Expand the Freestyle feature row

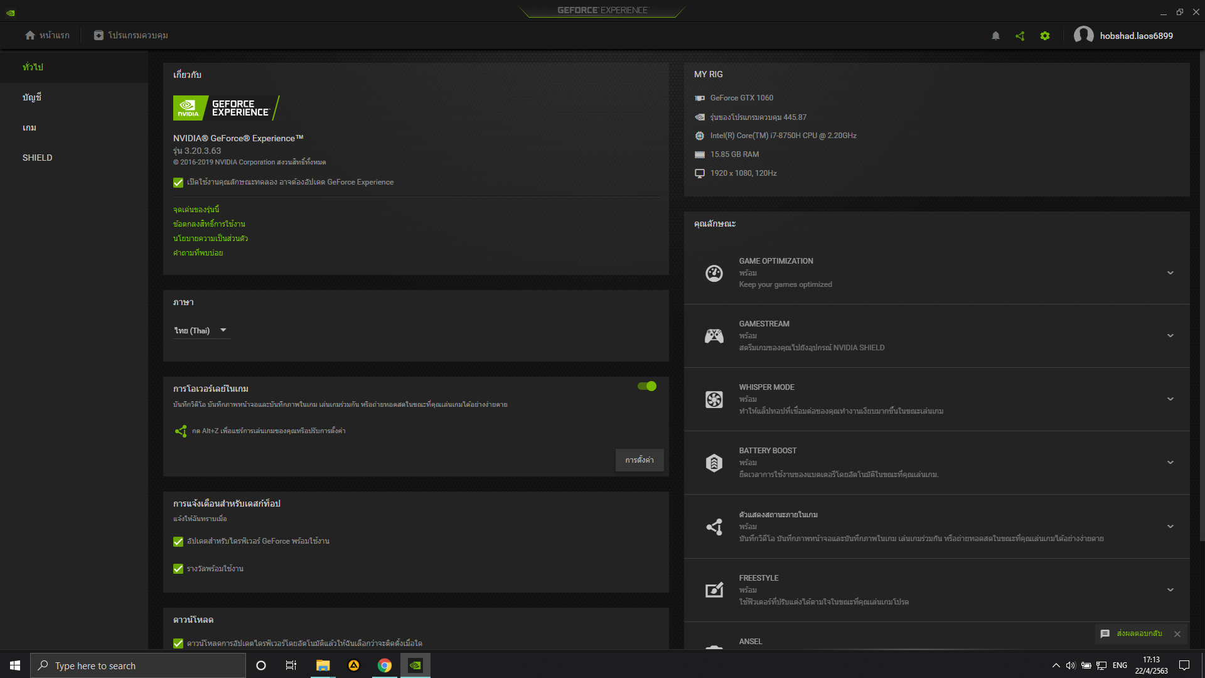click(1170, 590)
